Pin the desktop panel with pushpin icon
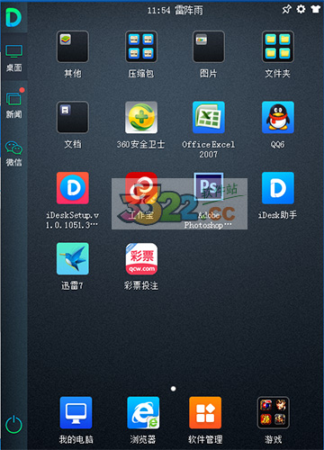 point(286,10)
